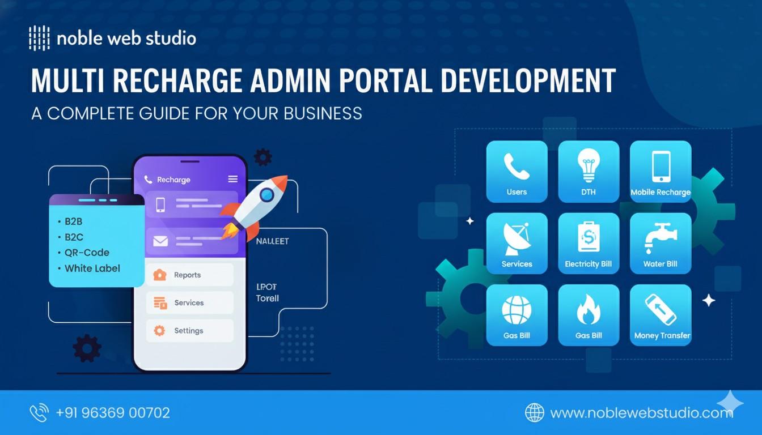Select the B2B option in the list
Screen dimensions: 762x435
72,221
